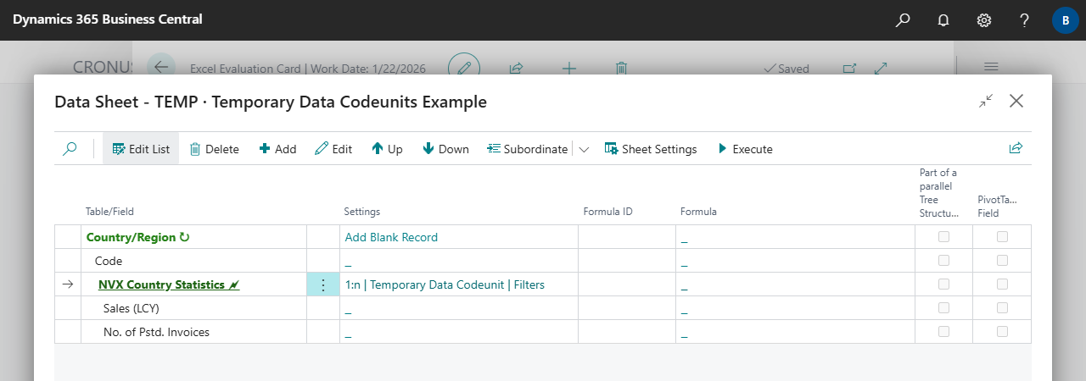The height and width of the screenshot is (381, 1086).
Task: Click Settings column header
Action: (x=361, y=212)
